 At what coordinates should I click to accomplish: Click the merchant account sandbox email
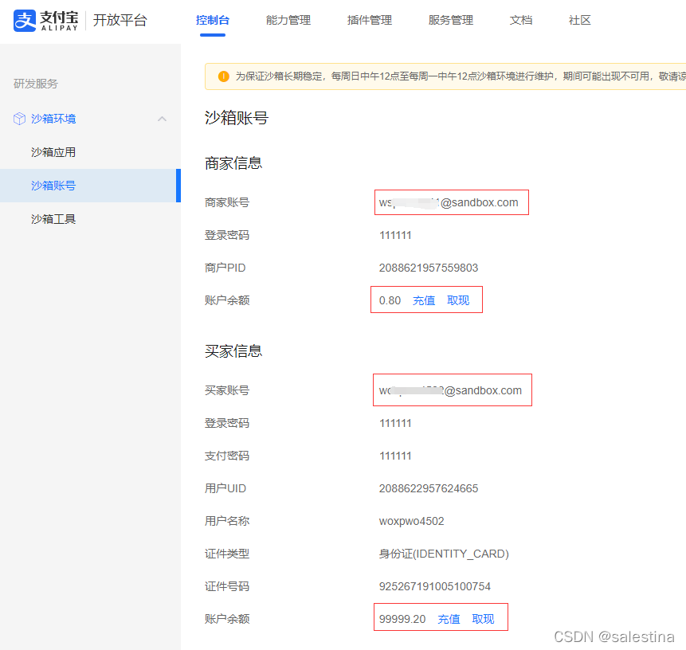[x=449, y=202]
